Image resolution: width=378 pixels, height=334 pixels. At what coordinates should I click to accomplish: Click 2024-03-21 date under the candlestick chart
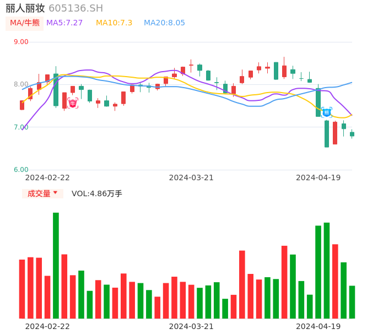pyautogui.click(x=191, y=177)
